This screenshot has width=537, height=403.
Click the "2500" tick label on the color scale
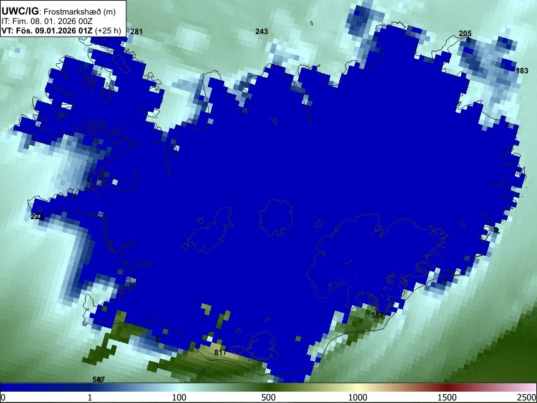point(527,397)
